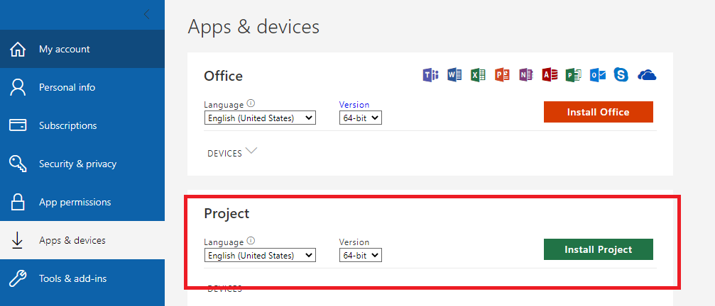Click the Install Office button
The image size is (715, 306).
pos(599,112)
